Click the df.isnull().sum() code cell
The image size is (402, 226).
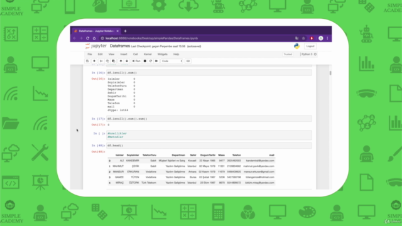click(x=209, y=73)
